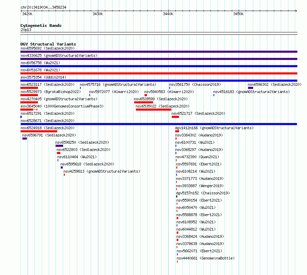
Task: Select nsv5590154 (Ebert2021) label
Action: coord(199,200)
